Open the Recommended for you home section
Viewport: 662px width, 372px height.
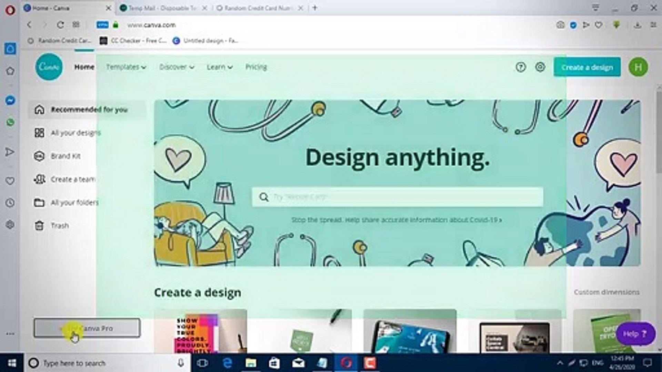pyautogui.click(x=88, y=110)
